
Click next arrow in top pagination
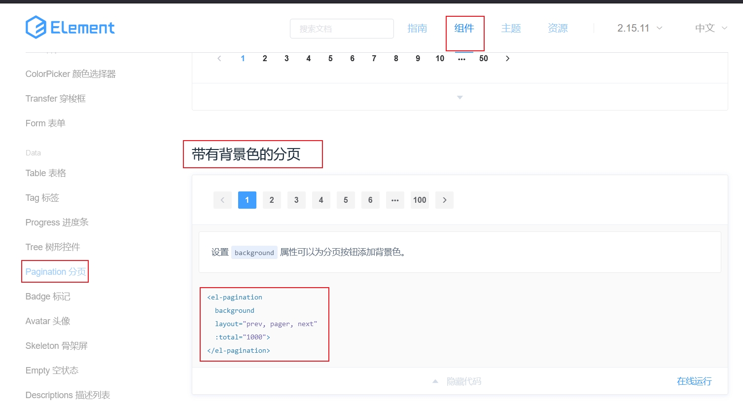click(x=507, y=59)
